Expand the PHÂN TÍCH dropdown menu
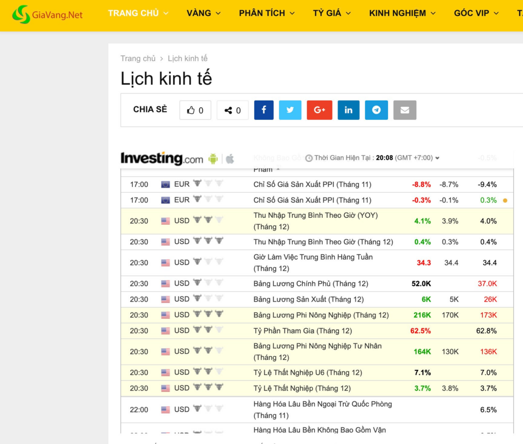 [267, 13]
